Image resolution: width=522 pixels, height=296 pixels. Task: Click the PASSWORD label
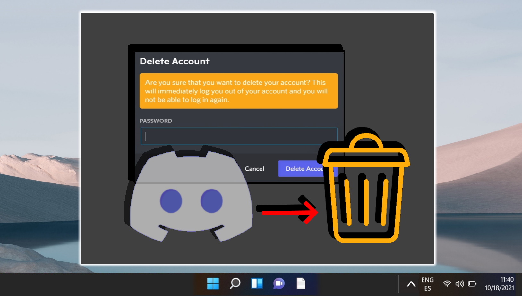click(156, 121)
